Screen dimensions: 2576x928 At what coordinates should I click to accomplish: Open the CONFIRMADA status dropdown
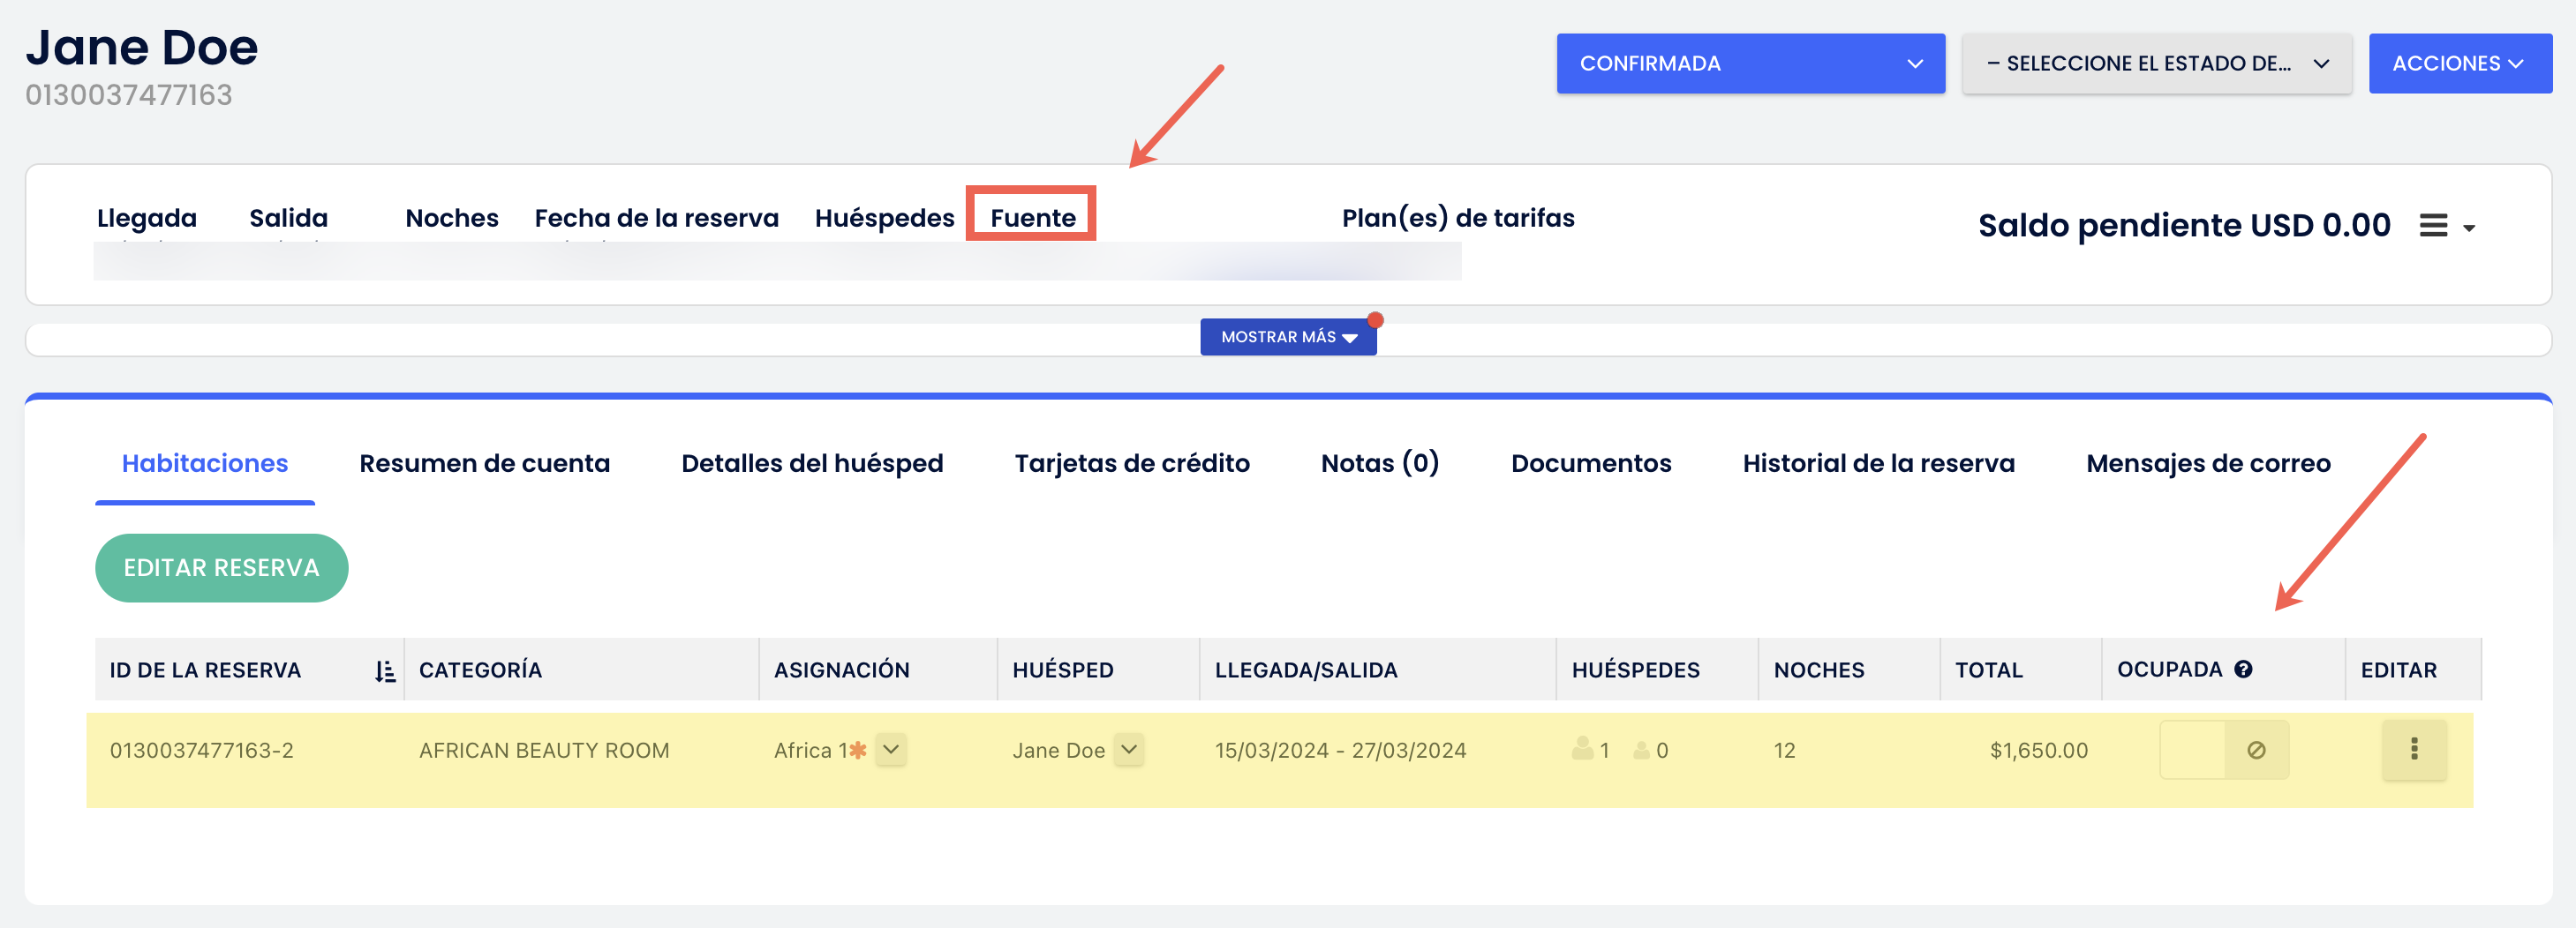pos(1750,63)
